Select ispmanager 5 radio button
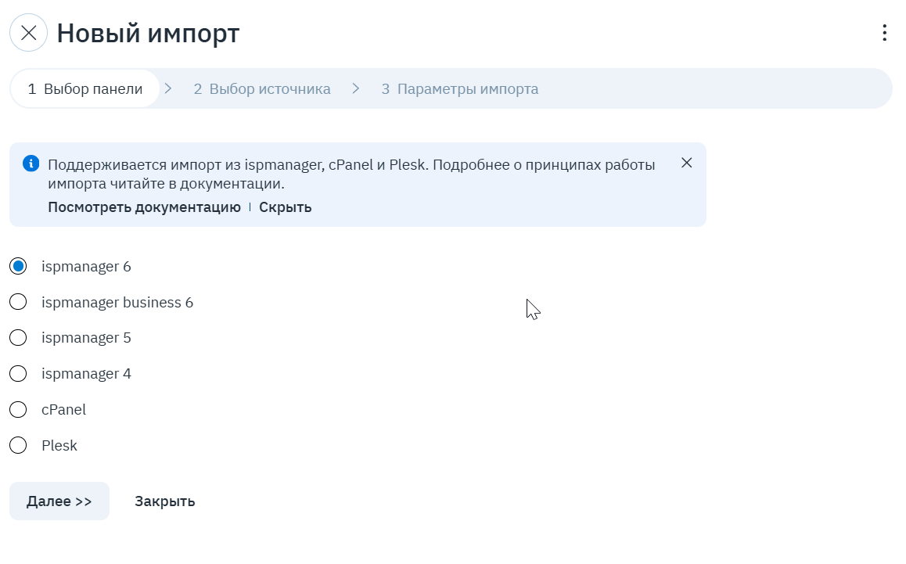The height and width of the screenshot is (564, 906). pyautogui.click(x=19, y=337)
